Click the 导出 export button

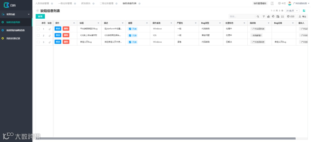point(302,17)
